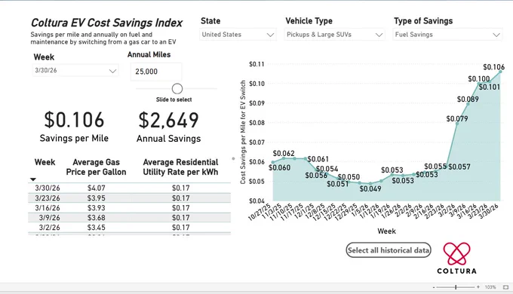Click the $3.95 gas price cell
Image resolution: width=513 pixels, height=294 pixels.
(x=97, y=198)
